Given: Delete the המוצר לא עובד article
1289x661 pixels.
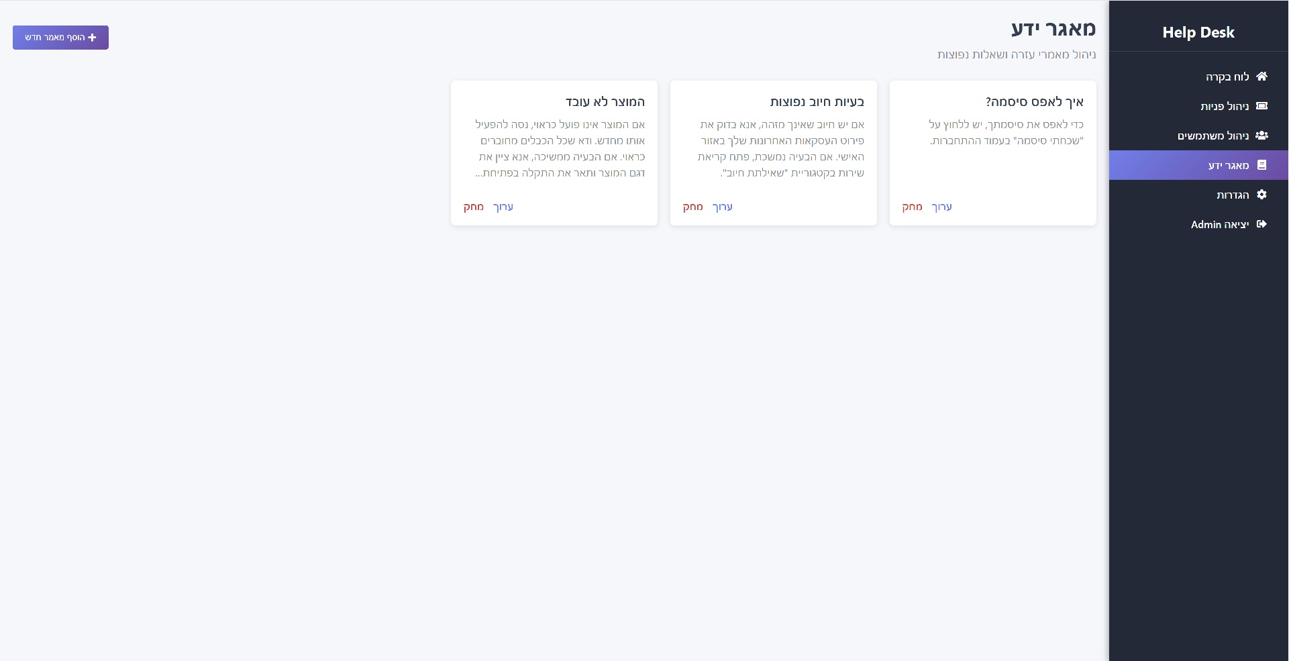Looking at the screenshot, I should (x=473, y=207).
